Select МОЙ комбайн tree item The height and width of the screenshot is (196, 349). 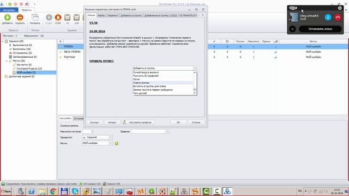click(26, 72)
